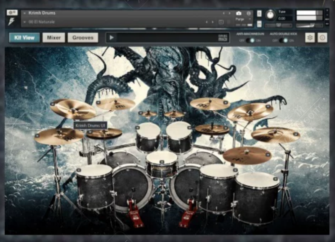Click marker on left rack tom
The height and width of the screenshot is (242, 335).
tap(137, 128)
